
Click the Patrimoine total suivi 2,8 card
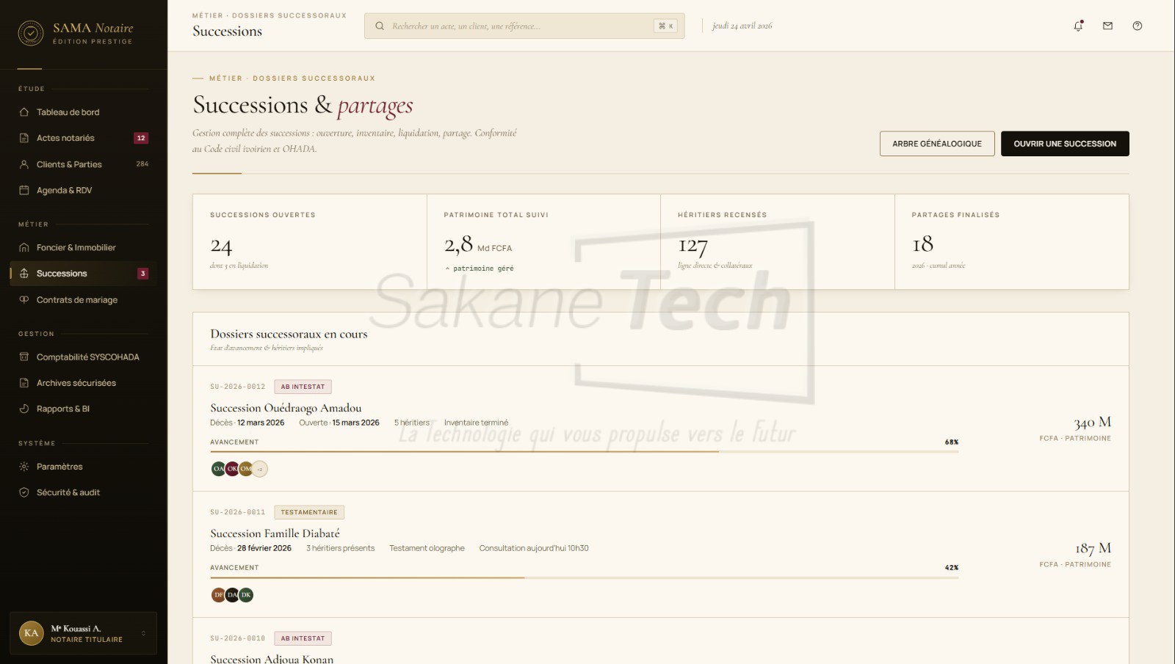[x=543, y=241]
